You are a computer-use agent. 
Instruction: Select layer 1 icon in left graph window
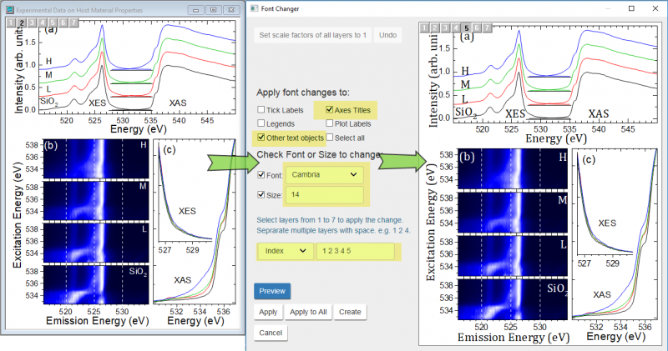click(11, 23)
